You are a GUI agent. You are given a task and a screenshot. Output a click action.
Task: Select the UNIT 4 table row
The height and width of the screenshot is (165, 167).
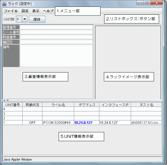(x=82, y=109)
